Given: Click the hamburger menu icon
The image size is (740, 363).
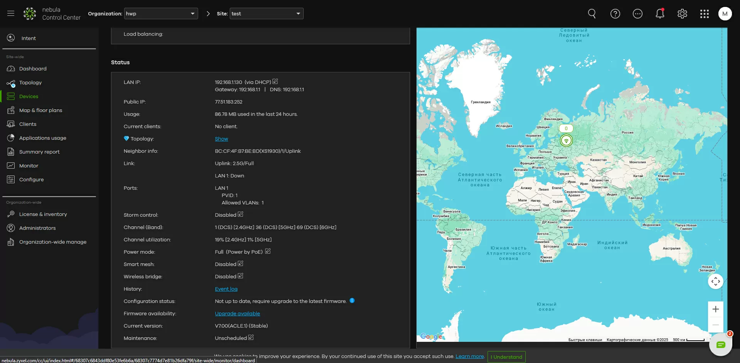Looking at the screenshot, I should tap(11, 13).
